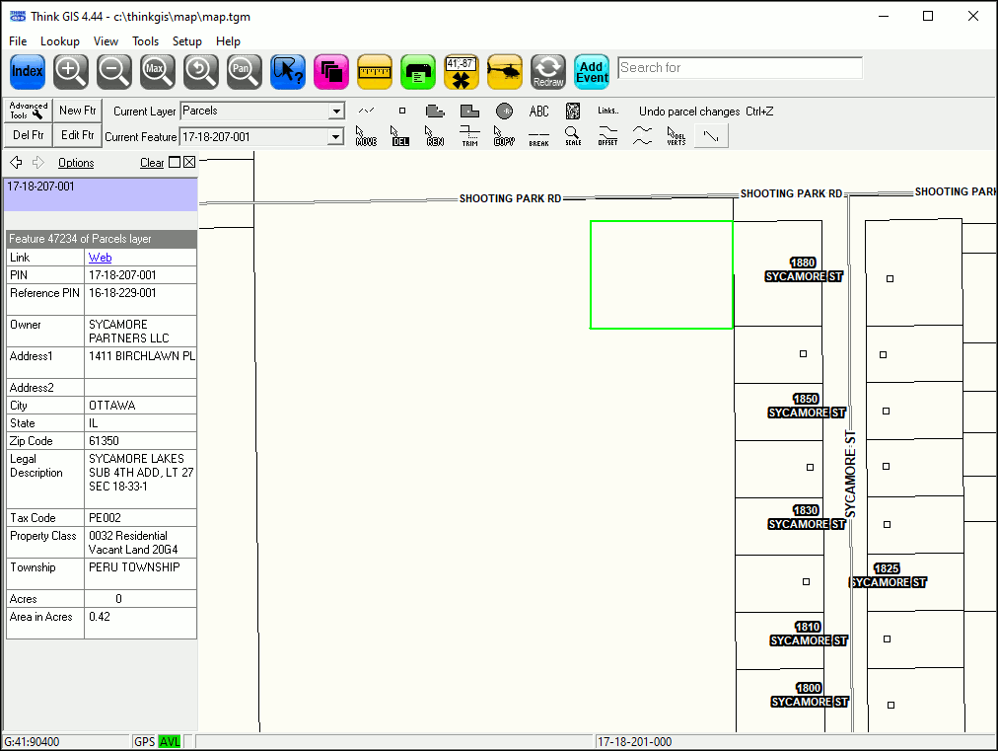Expand the Current Feature dropdown
Viewport: 998px width, 751px height.
(336, 137)
